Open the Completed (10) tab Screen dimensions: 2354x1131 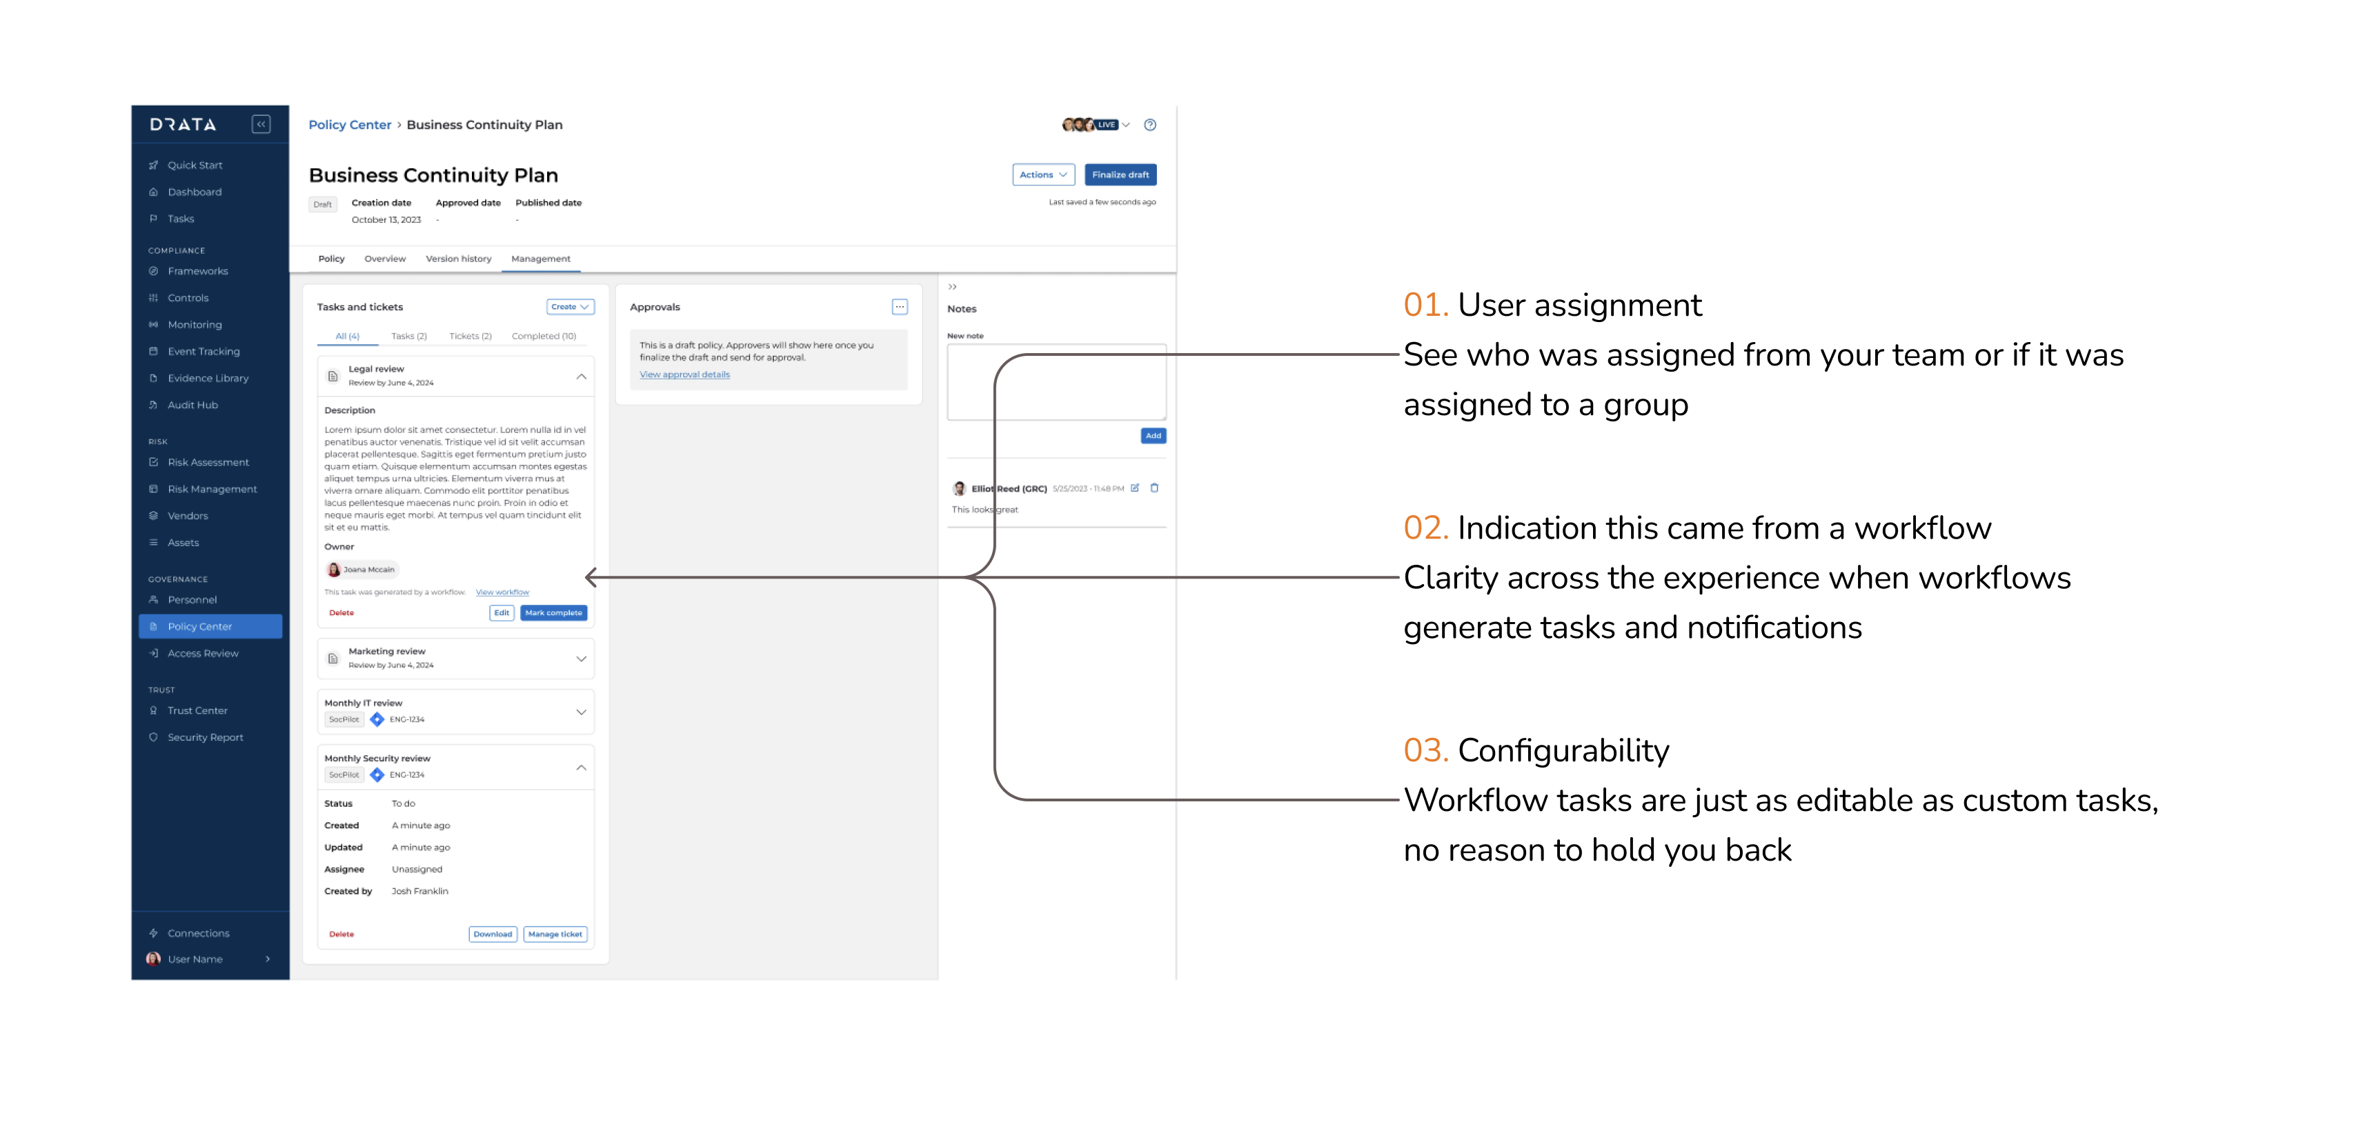pyautogui.click(x=544, y=335)
